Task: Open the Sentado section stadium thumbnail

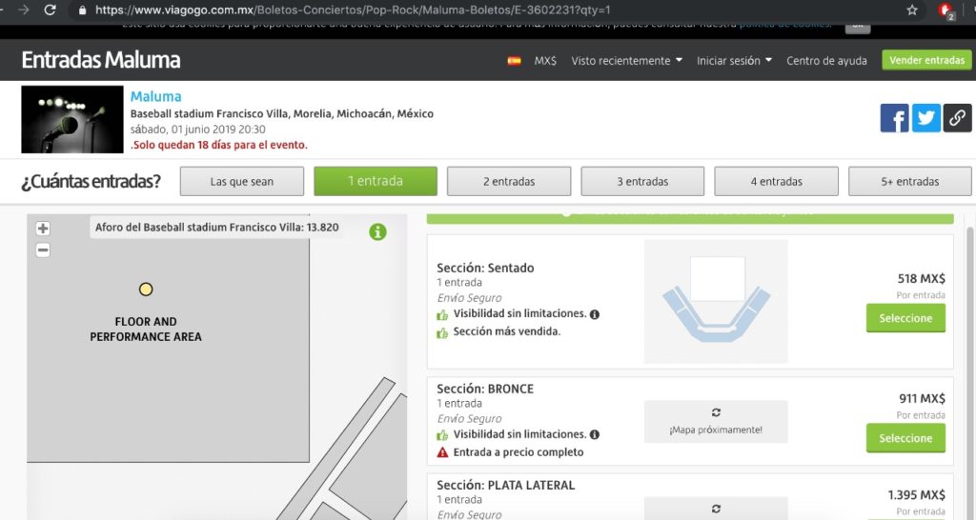Action: pyautogui.click(x=716, y=301)
